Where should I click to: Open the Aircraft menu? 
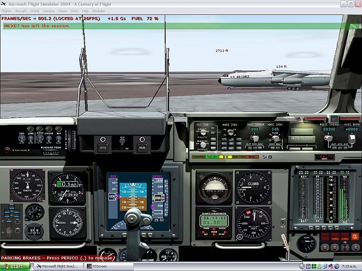tap(21, 11)
